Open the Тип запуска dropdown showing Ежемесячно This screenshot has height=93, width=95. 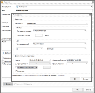[57, 23]
